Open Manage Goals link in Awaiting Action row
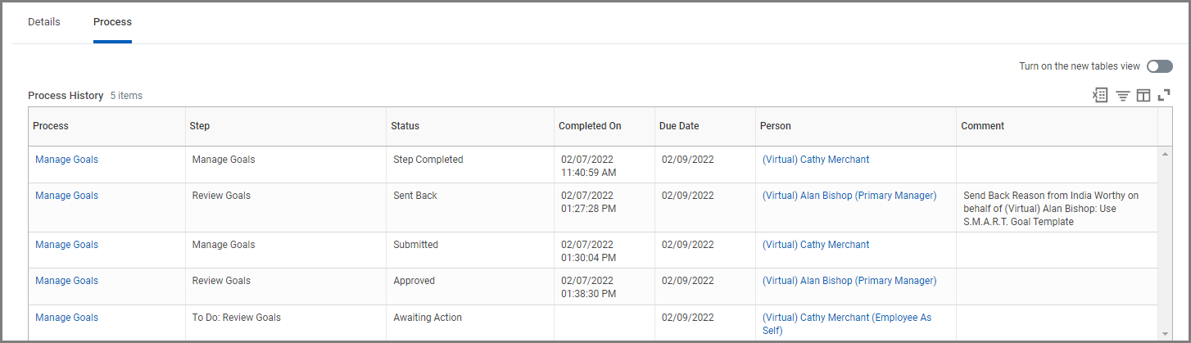1191x343 pixels. (x=66, y=318)
